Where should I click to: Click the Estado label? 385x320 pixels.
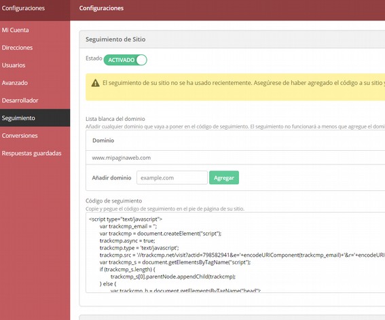tap(94, 58)
